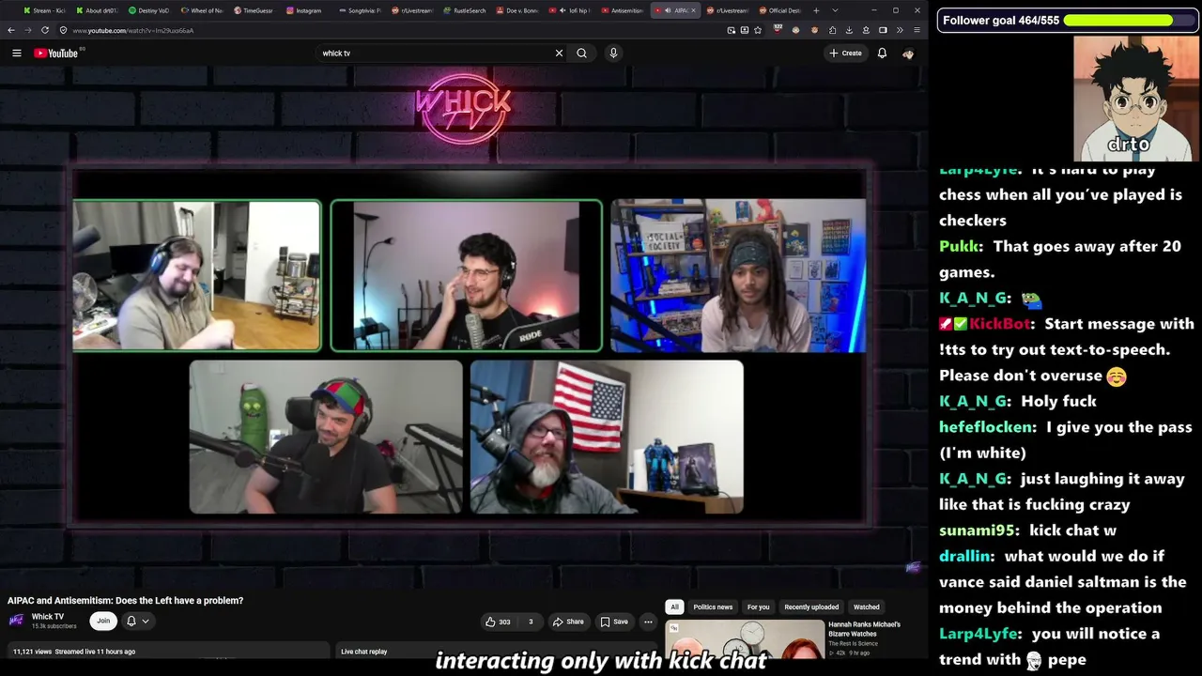Click the Whick TV channel avatar
Screen dimensions: 1202x676
click(x=16, y=621)
